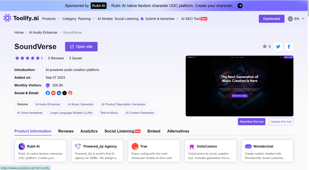Click the sponsored banner arrow icon
The image size is (309, 170).
pyautogui.click(x=240, y=6)
